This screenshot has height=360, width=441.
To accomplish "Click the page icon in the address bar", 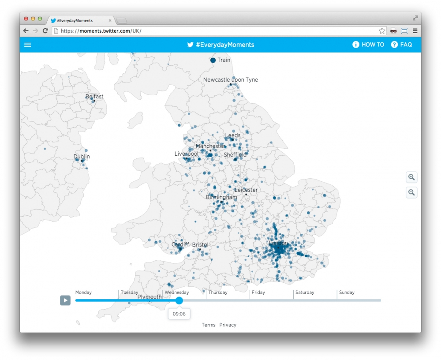I will click(x=56, y=31).
